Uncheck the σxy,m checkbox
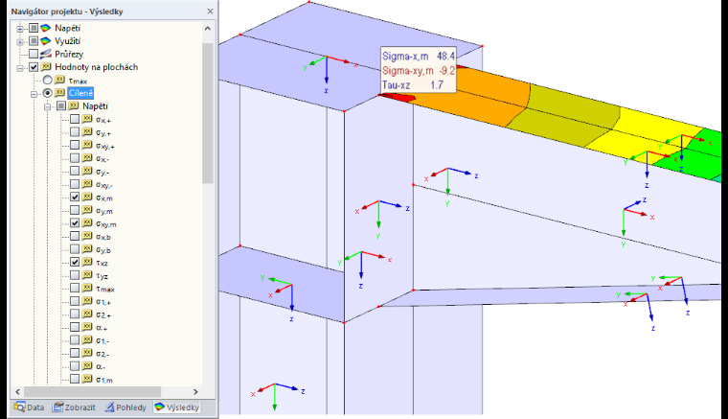This screenshot has height=419, width=728. coord(75,223)
